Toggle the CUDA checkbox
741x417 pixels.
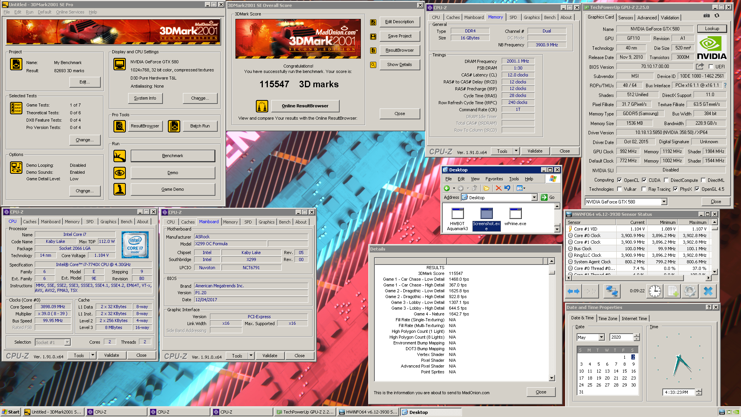644,180
